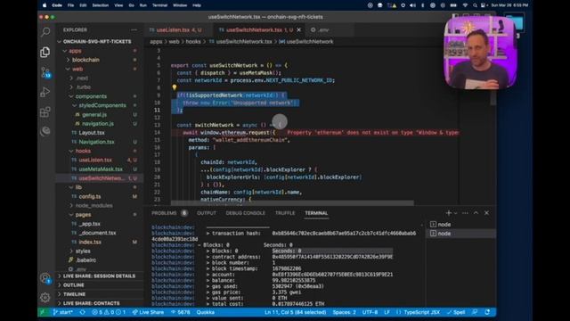This screenshot has width=570, height=321.
Task: Expand LIVE SHARE: CONTACTS section
Action: (x=91, y=303)
